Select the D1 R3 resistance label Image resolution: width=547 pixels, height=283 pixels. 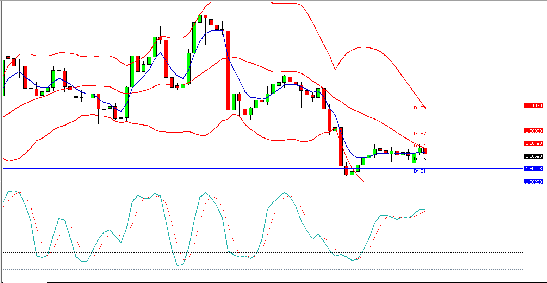click(x=420, y=108)
